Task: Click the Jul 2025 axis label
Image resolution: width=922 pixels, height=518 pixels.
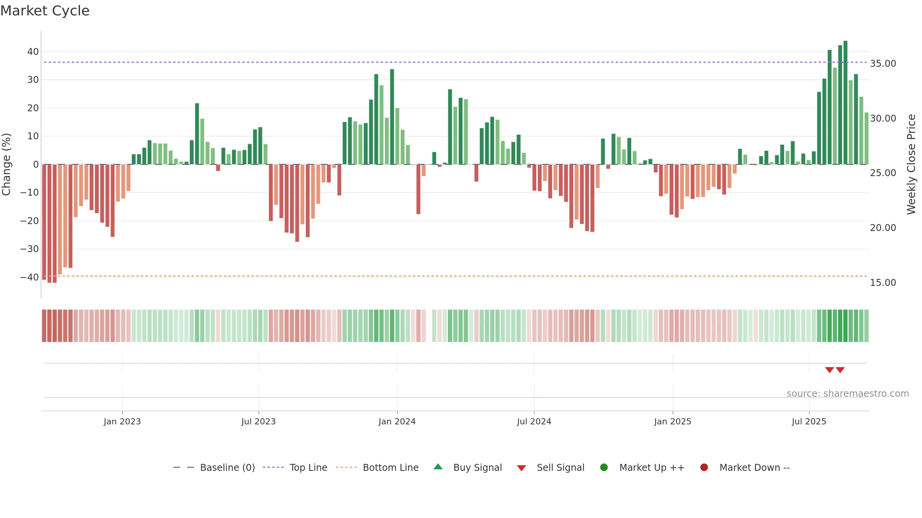Action: pyautogui.click(x=809, y=421)
